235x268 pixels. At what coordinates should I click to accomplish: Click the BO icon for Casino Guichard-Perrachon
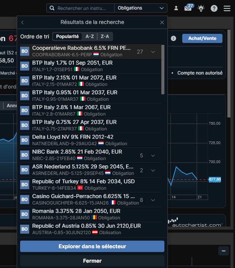[25, 200]
